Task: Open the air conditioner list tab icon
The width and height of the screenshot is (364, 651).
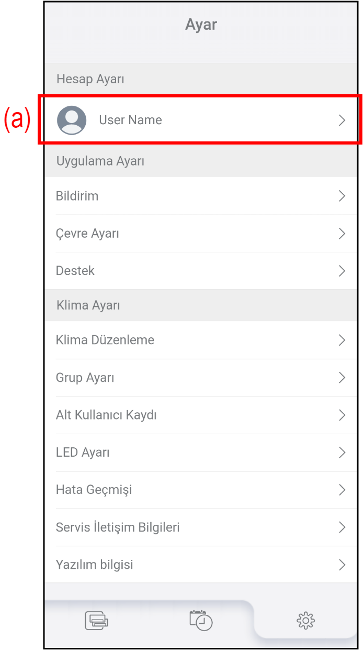Action: pyautogui.click(x=97, y=621)
